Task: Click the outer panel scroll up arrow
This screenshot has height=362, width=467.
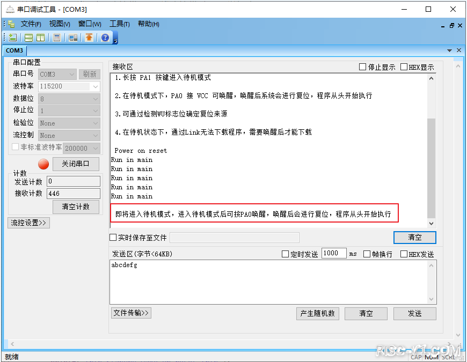Action: pyautogui.click(x=458, y=66)
